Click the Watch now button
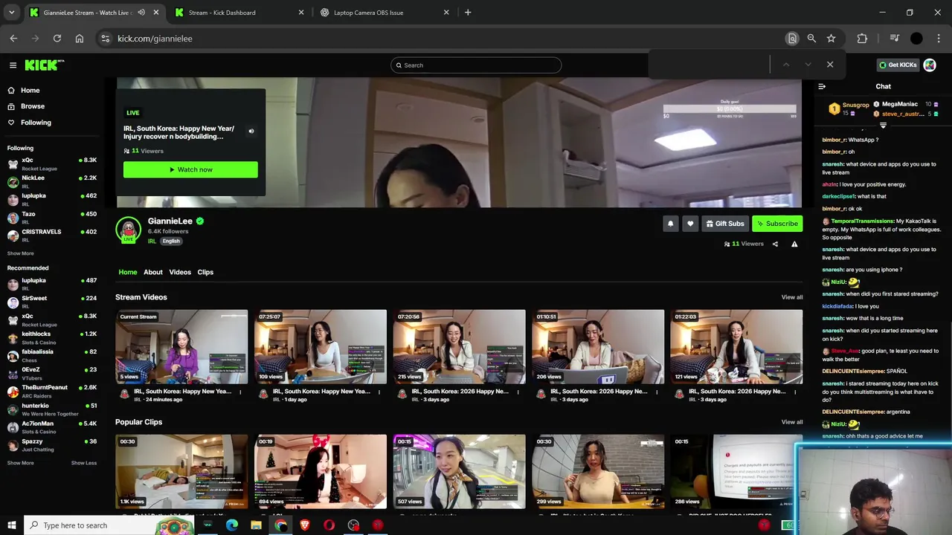Viewport: 952px width, 535px height. click(190, 169)
